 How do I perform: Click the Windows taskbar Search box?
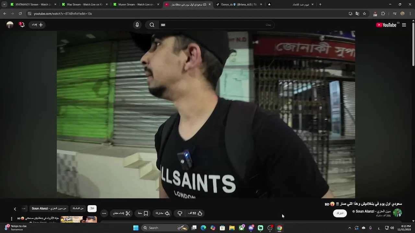coord(165,228)
